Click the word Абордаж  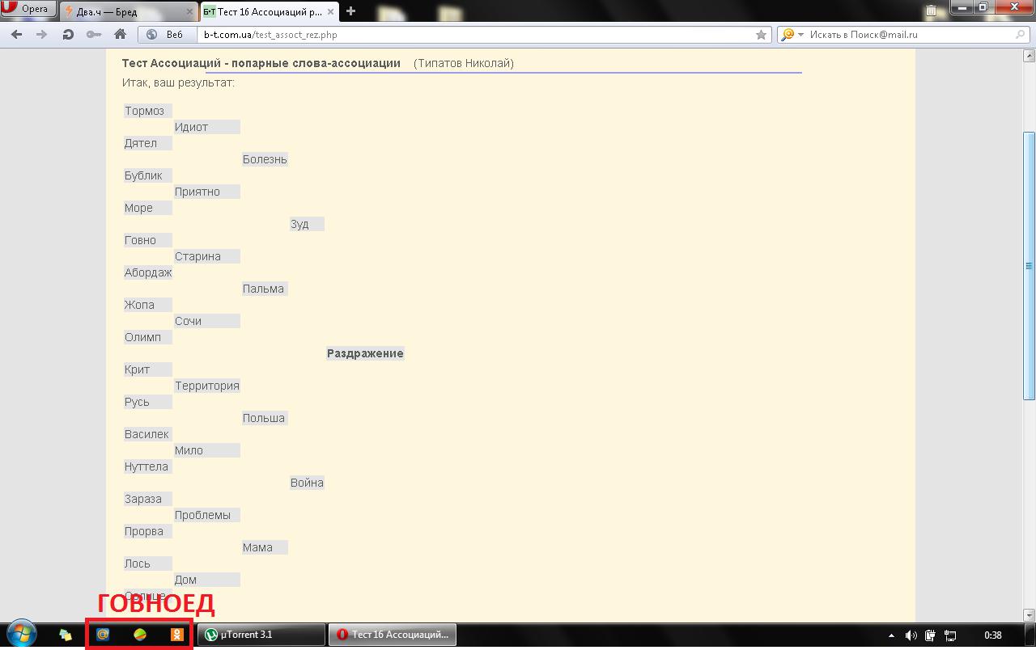(148, 272)
